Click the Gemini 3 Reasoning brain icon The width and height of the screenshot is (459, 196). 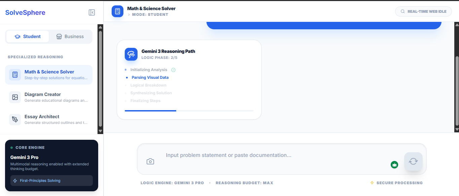tap(131, 54)
